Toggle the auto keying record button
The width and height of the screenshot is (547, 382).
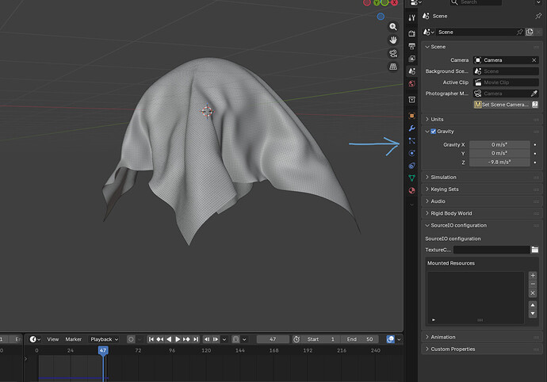point(131,339)
